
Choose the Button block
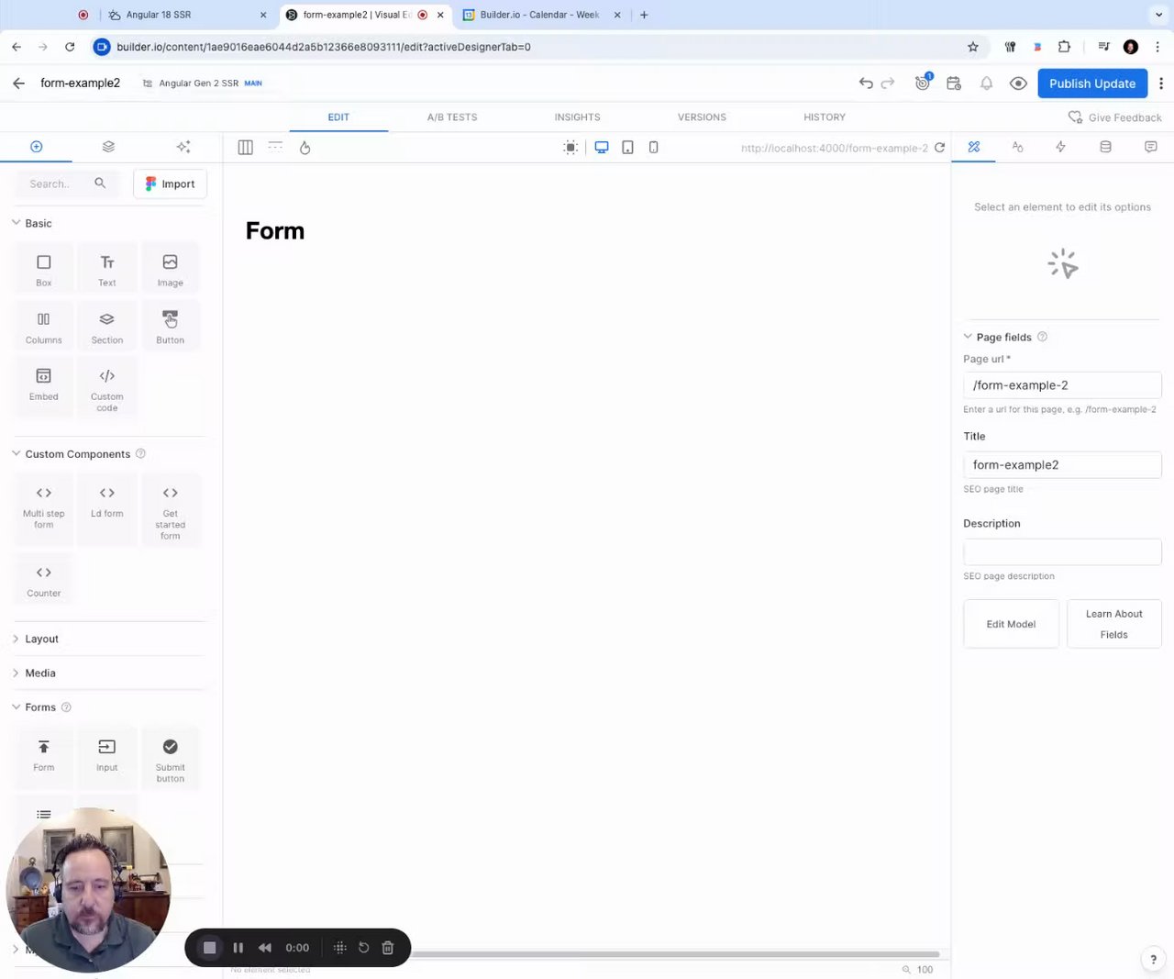point(170,326)
